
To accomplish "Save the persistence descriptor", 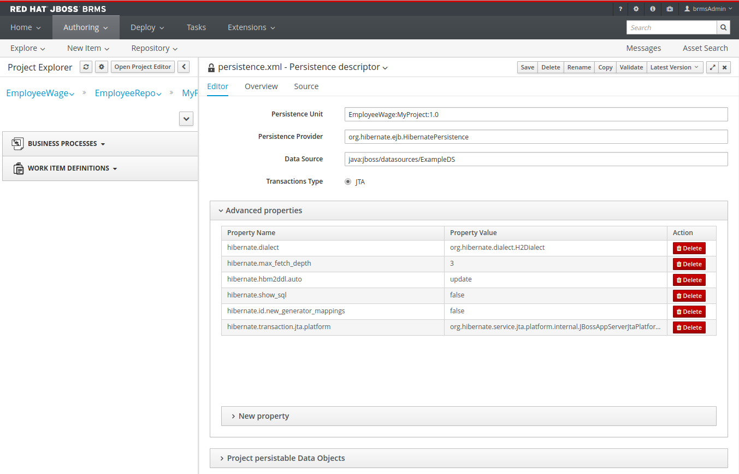I will [x=528, y=67].
